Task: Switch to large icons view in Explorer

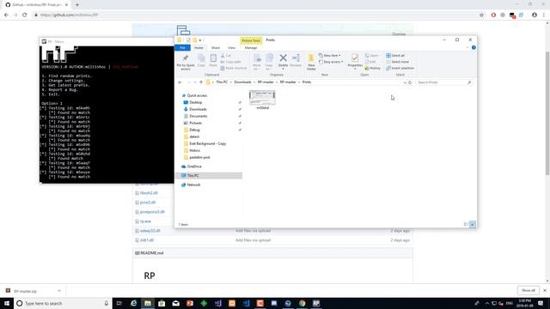Action: [473, 224]
